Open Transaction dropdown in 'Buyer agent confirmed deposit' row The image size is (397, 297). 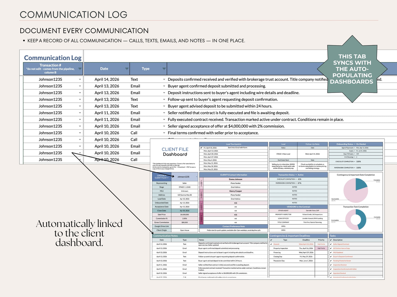(x=80, y=86)
